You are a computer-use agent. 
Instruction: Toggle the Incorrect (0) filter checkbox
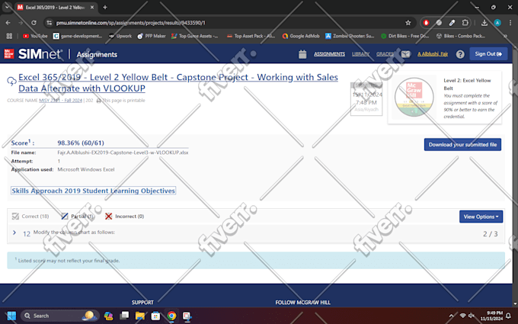coord(108,217)
